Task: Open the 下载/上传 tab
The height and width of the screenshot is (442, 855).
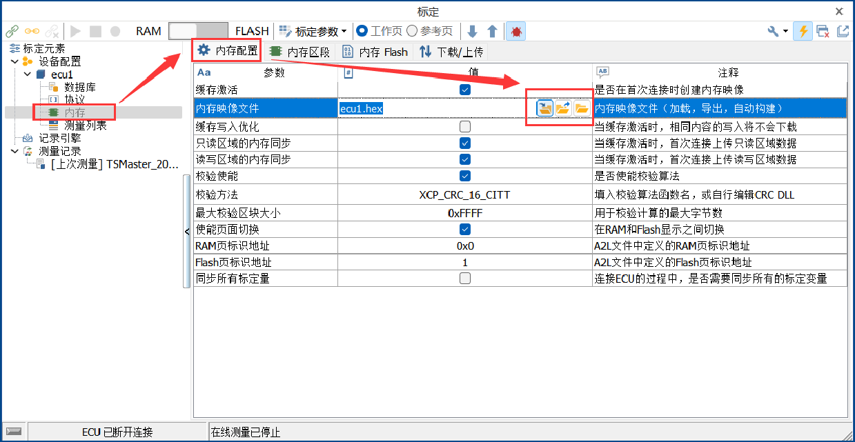Action: [452, 52]
